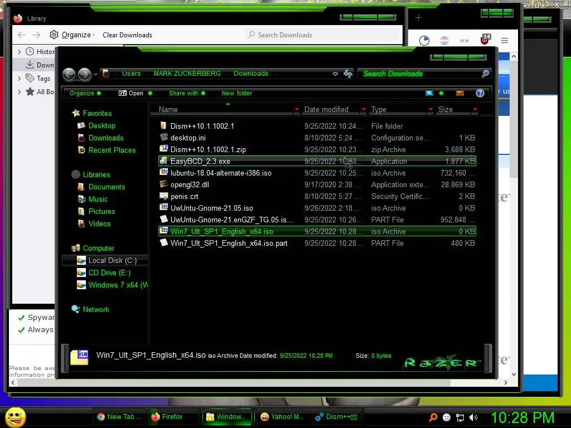The image size is (571, 428).
Task: Click Clear Downloads in Library window
Action: pyautogui.click(x=128, y=35)
